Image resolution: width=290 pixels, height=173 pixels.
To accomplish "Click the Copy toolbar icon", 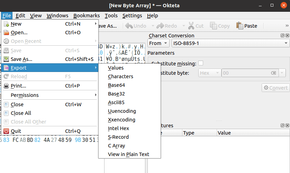I will (x=213, y=26).
